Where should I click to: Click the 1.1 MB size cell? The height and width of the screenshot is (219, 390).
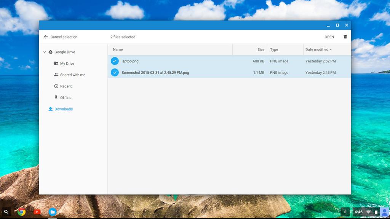point(259,73)
